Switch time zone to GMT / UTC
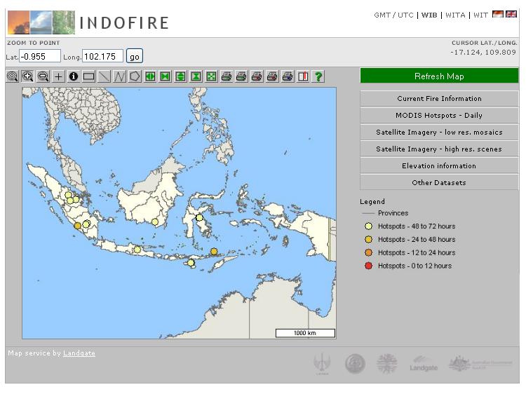 (393, 15)
